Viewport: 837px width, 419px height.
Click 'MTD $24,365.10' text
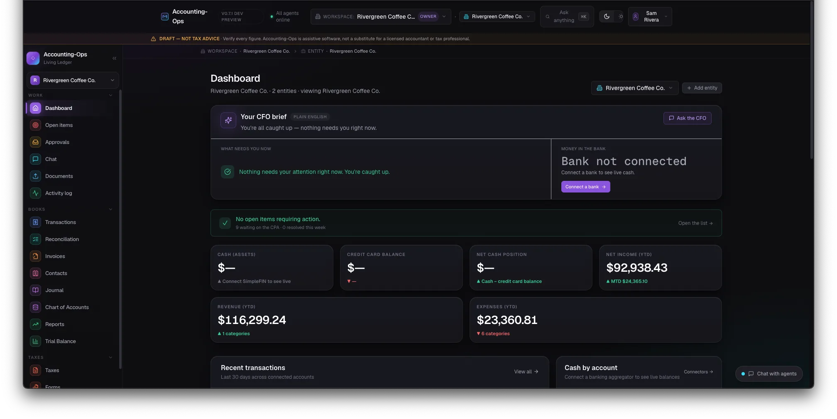[x=629, y=281]
